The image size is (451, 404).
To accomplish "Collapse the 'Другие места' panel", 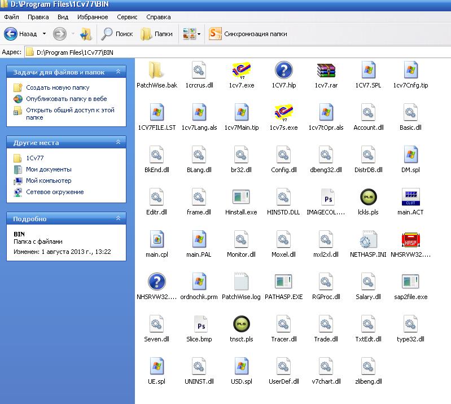I will click(118, 143).
